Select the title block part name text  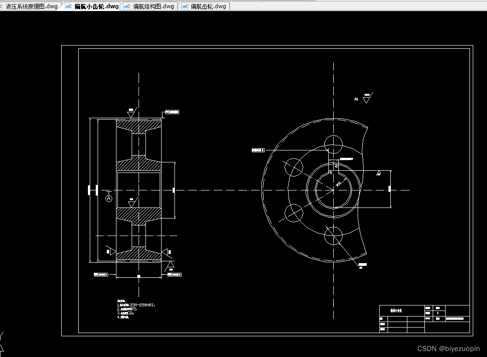click(396, 311)
